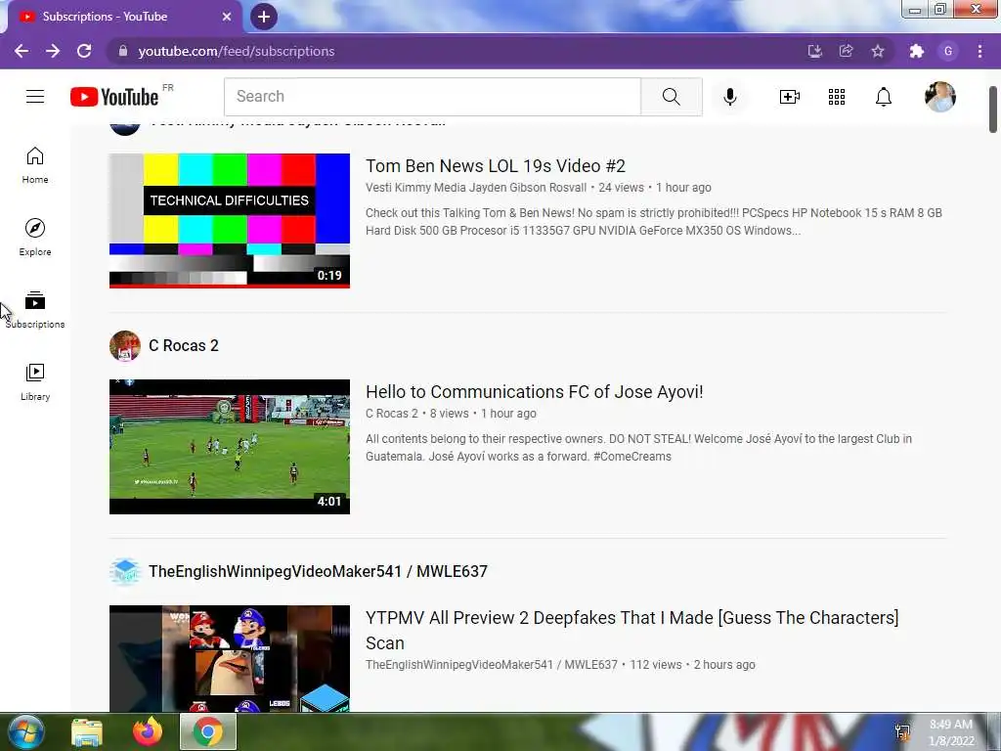Open video title Tom Ben News LOL 19s Video #2
Viewport: 1001px width, 751px height.
click(496, 166)
